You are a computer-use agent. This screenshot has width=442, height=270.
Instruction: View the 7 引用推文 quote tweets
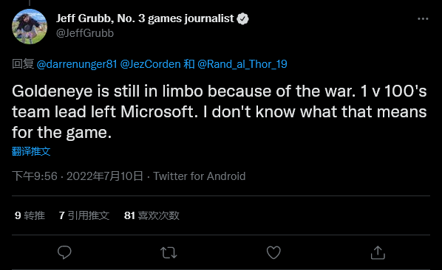(x=84, y=215)
